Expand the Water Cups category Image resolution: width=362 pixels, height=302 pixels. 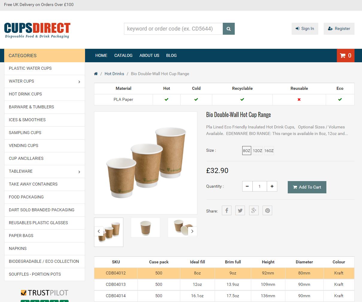pos(79,82)
